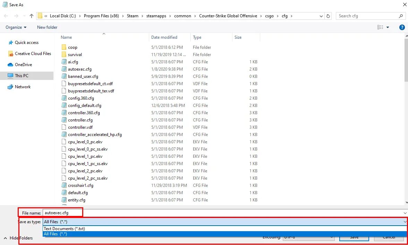Click the scrollbar down arrow
Screen dimensions: 408x245
[x=406, y=202]
